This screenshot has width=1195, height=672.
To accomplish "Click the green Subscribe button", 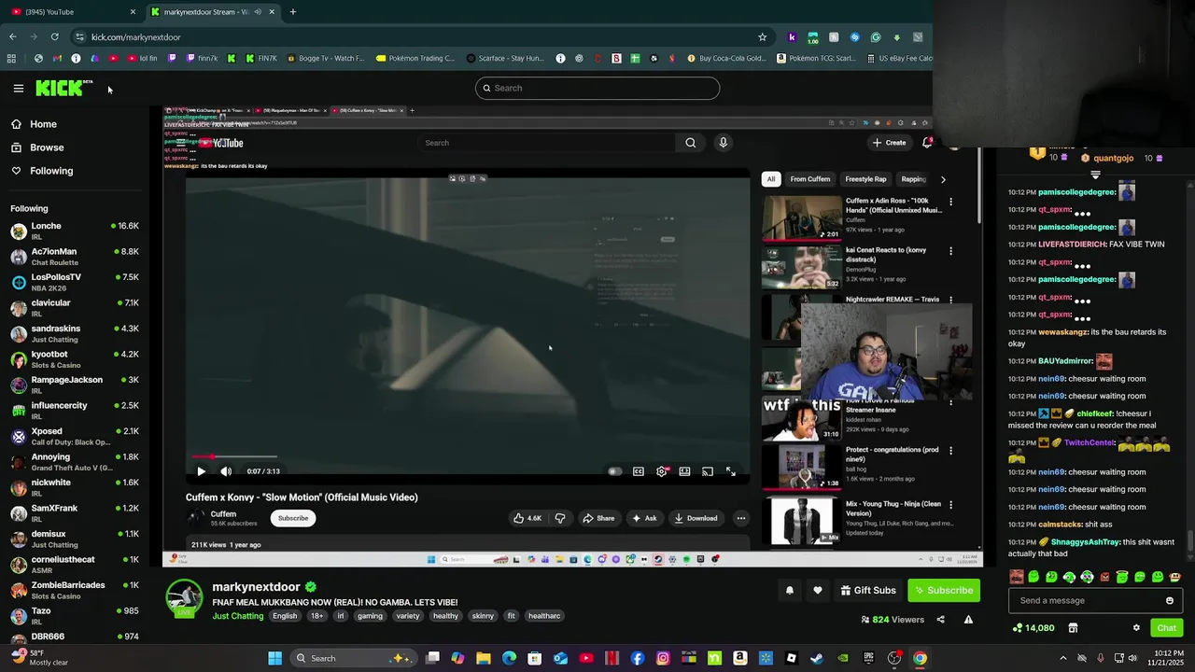I will [944, 590].
